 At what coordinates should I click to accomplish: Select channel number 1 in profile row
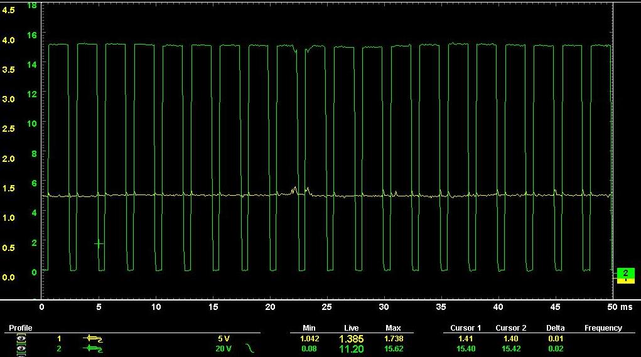(x=59, y=339)
